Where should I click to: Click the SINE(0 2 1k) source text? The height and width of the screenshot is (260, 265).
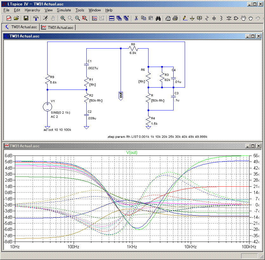click(x=60, y=113)
